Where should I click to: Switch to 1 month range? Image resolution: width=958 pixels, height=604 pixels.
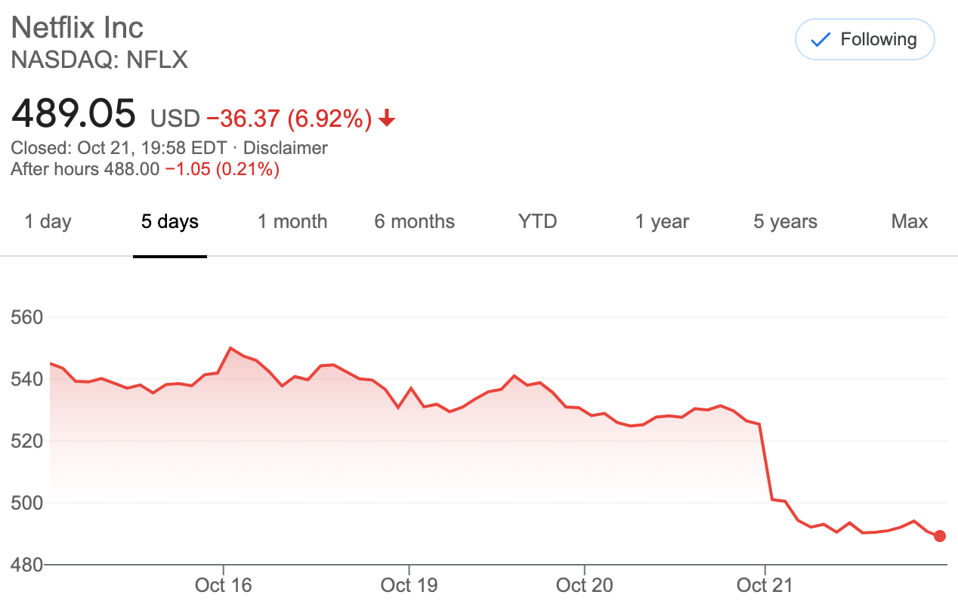pos(292,221)
